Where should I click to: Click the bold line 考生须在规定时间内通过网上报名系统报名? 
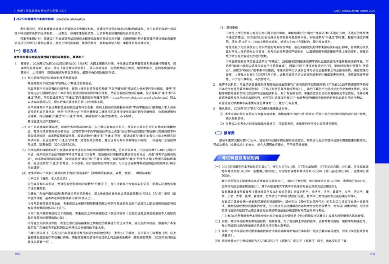coord(50,57)
